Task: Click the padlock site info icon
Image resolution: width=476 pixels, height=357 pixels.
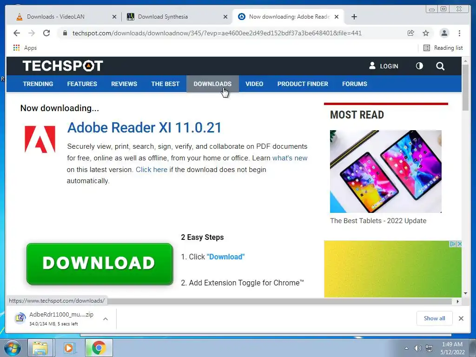Action: coord(65,33)
